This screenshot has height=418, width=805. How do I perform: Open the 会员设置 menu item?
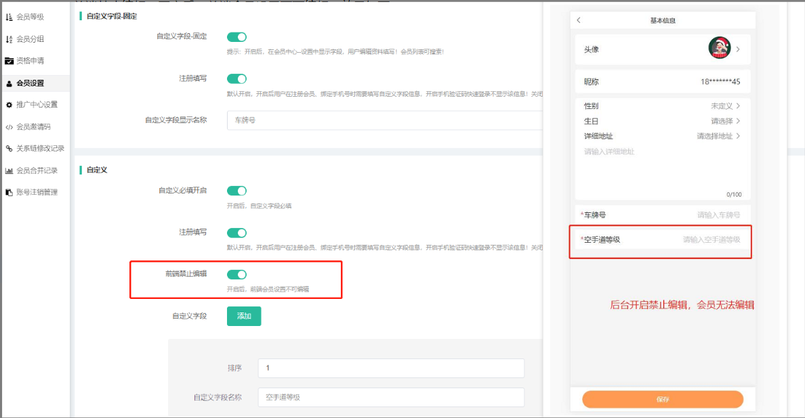30,83
